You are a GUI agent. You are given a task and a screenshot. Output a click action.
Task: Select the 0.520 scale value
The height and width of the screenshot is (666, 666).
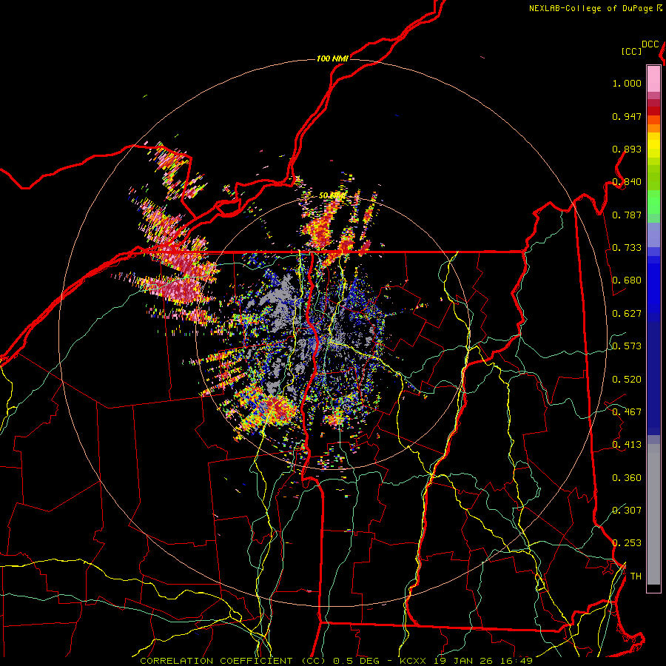(x=627, y=380)
